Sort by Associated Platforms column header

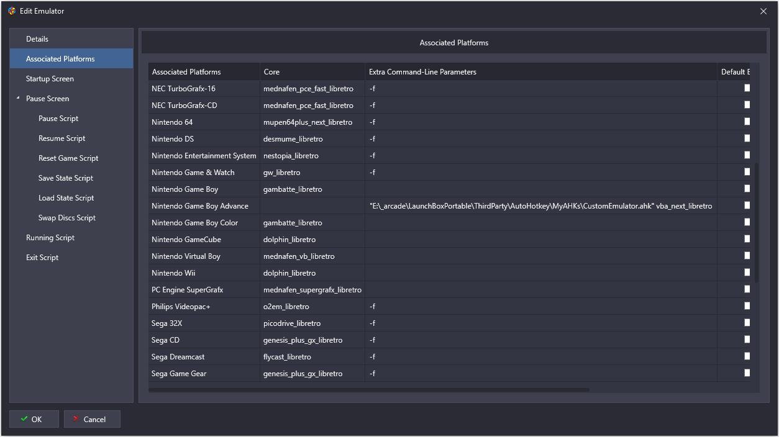click(204, 71)
